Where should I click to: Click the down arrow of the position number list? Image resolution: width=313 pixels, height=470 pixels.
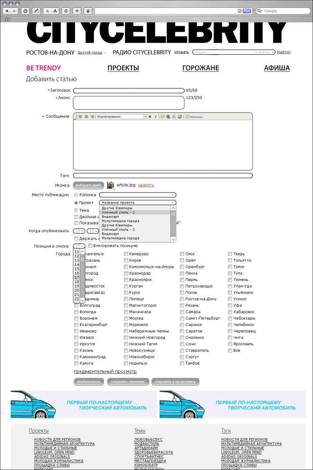[x=83, y=300]
